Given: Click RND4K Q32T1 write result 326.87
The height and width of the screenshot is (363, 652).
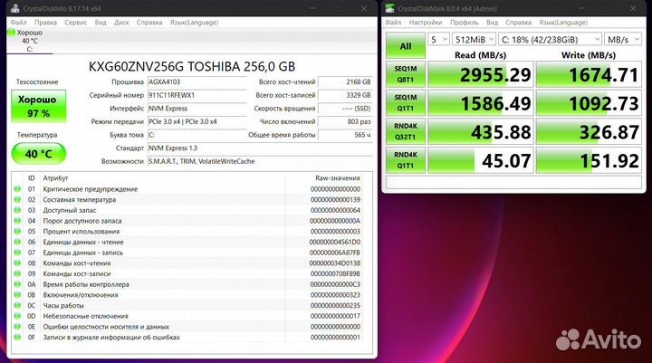Looking at the screenshot, I should point(589,132).
